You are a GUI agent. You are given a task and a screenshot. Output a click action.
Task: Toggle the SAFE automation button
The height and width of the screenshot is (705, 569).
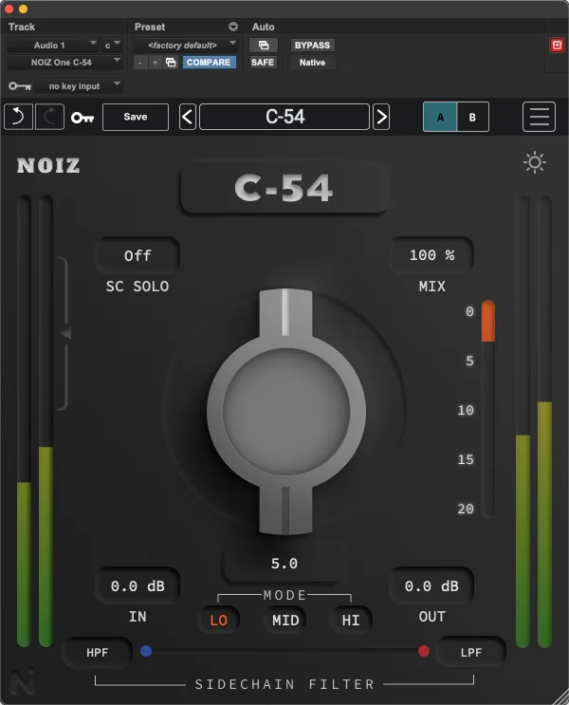click(263, 62)
